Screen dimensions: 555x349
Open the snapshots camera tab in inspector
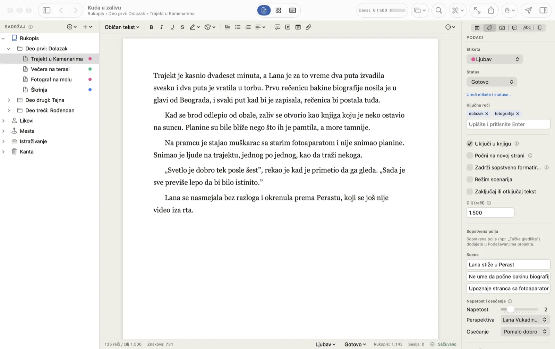coord(502,28)
